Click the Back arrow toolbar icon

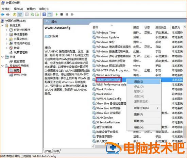point(2,15)
